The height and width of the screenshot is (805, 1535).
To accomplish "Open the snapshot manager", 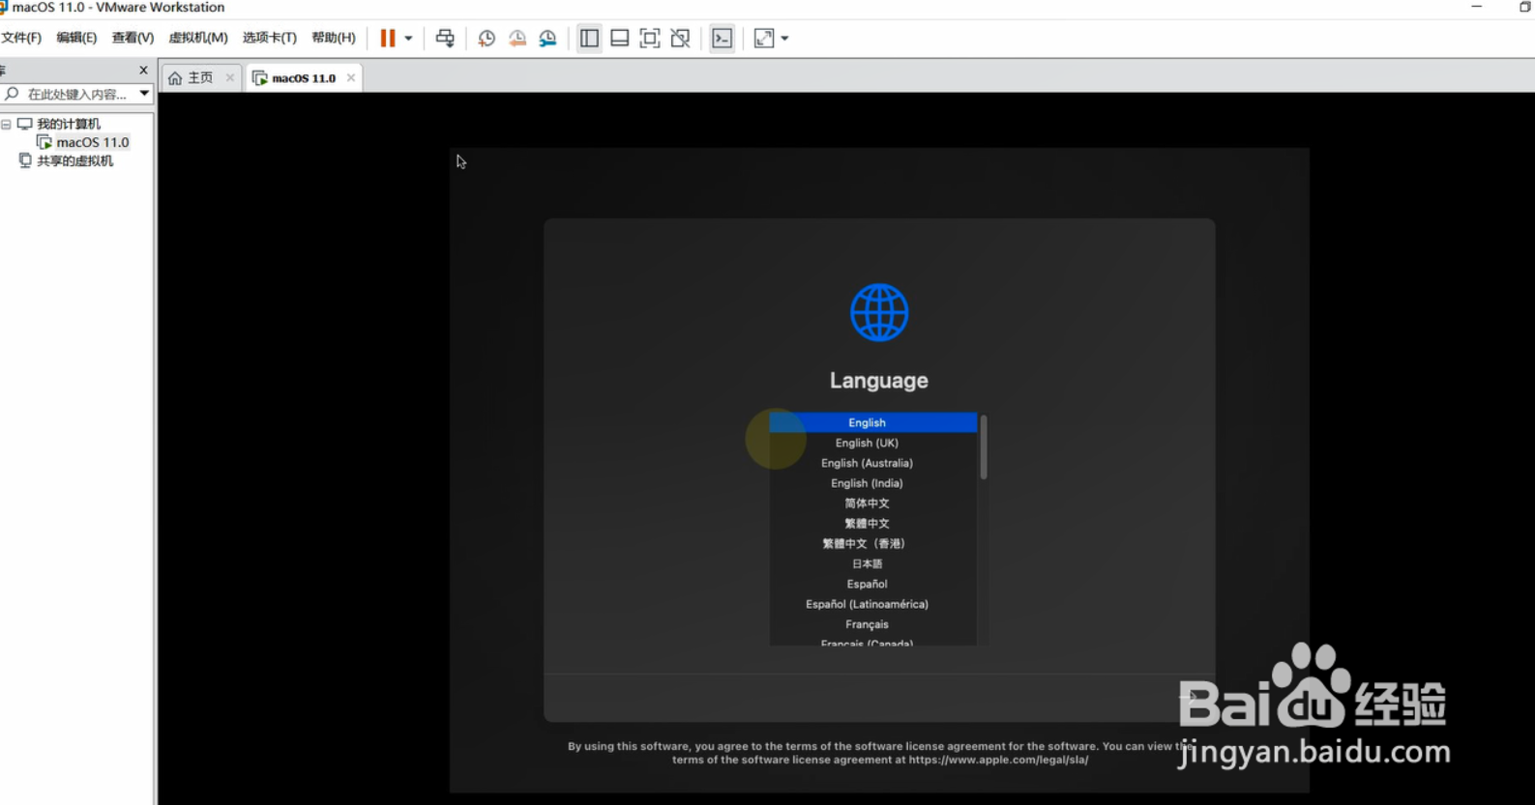I will coord(547,38).
